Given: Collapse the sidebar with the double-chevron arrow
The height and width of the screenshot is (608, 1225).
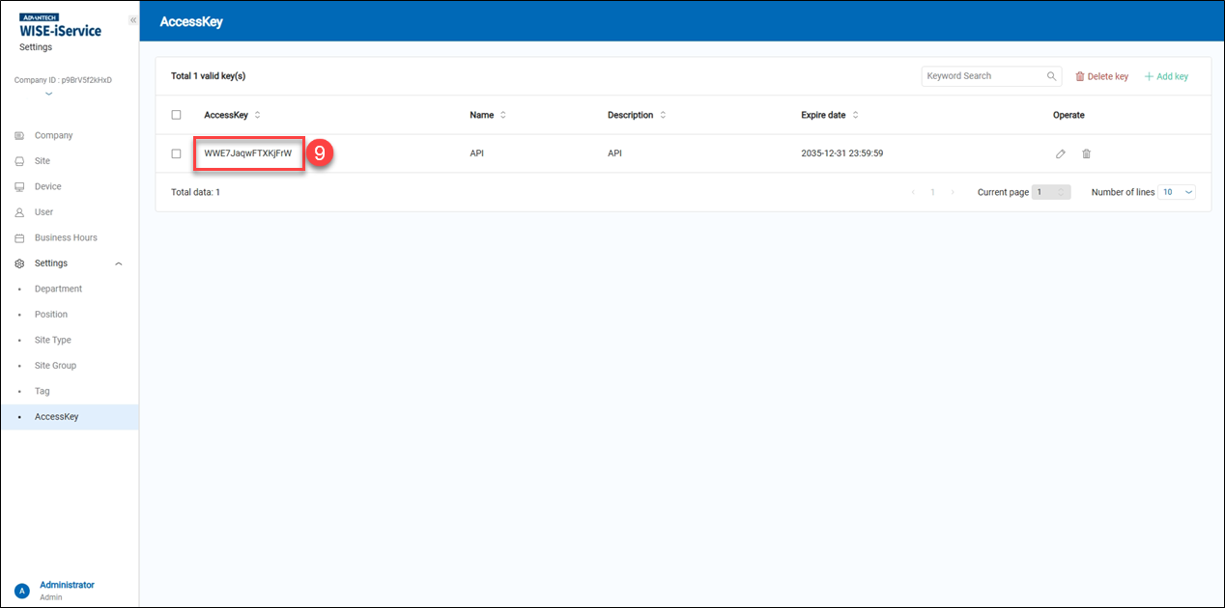Looking at the screenshot, I should tap(132, 19).
